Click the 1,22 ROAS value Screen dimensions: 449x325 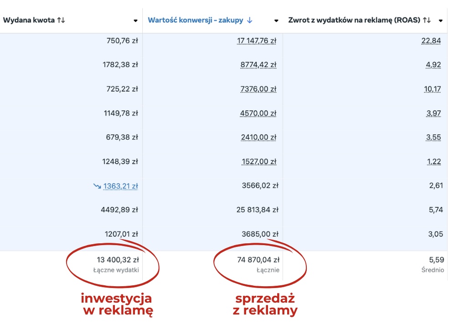click(x=434, y=162)
